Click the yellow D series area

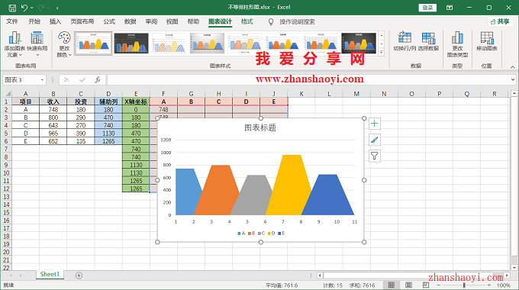pos(289,185)
